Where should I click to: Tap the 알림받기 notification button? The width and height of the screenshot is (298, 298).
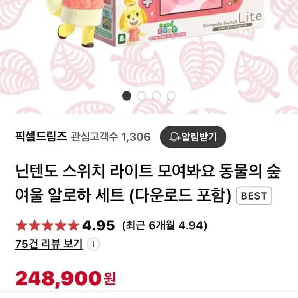(x=193, y=137)
